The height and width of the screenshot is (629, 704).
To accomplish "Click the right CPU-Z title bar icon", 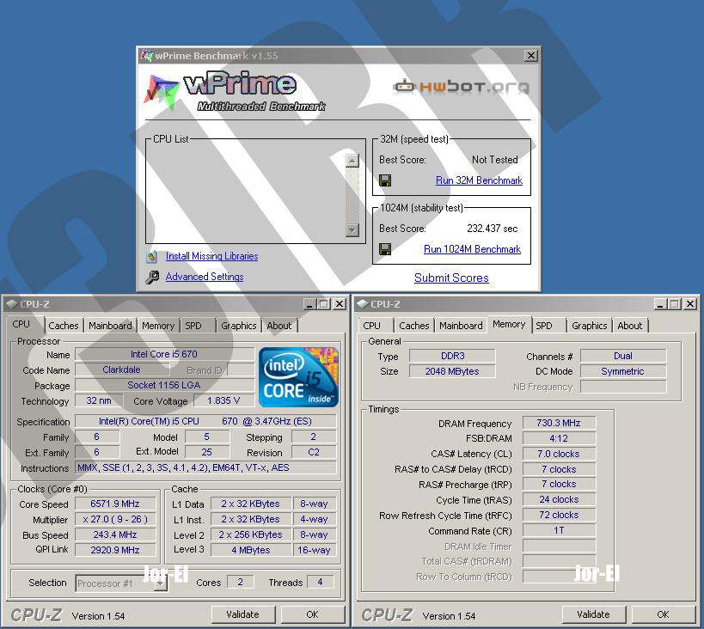I will (x=363, y=304).
